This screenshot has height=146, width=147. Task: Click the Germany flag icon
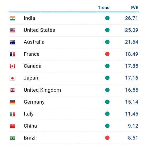pyautogui.click(x=13, y=102)
